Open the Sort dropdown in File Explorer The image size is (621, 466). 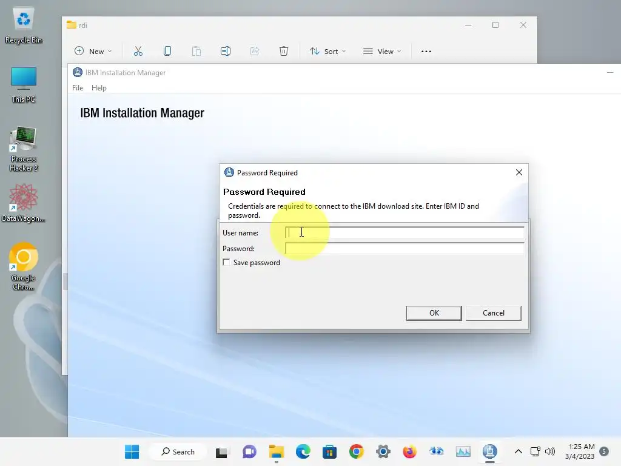[x=328, y=51]
